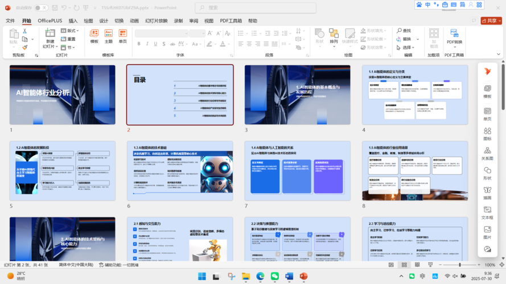The image size is (506, 284).
Task: Click the 共享 share button
Action: coord(491,21)
